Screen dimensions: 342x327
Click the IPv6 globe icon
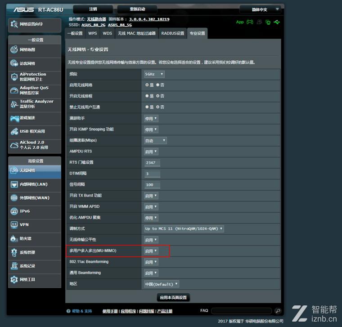(x=14, y=211)
